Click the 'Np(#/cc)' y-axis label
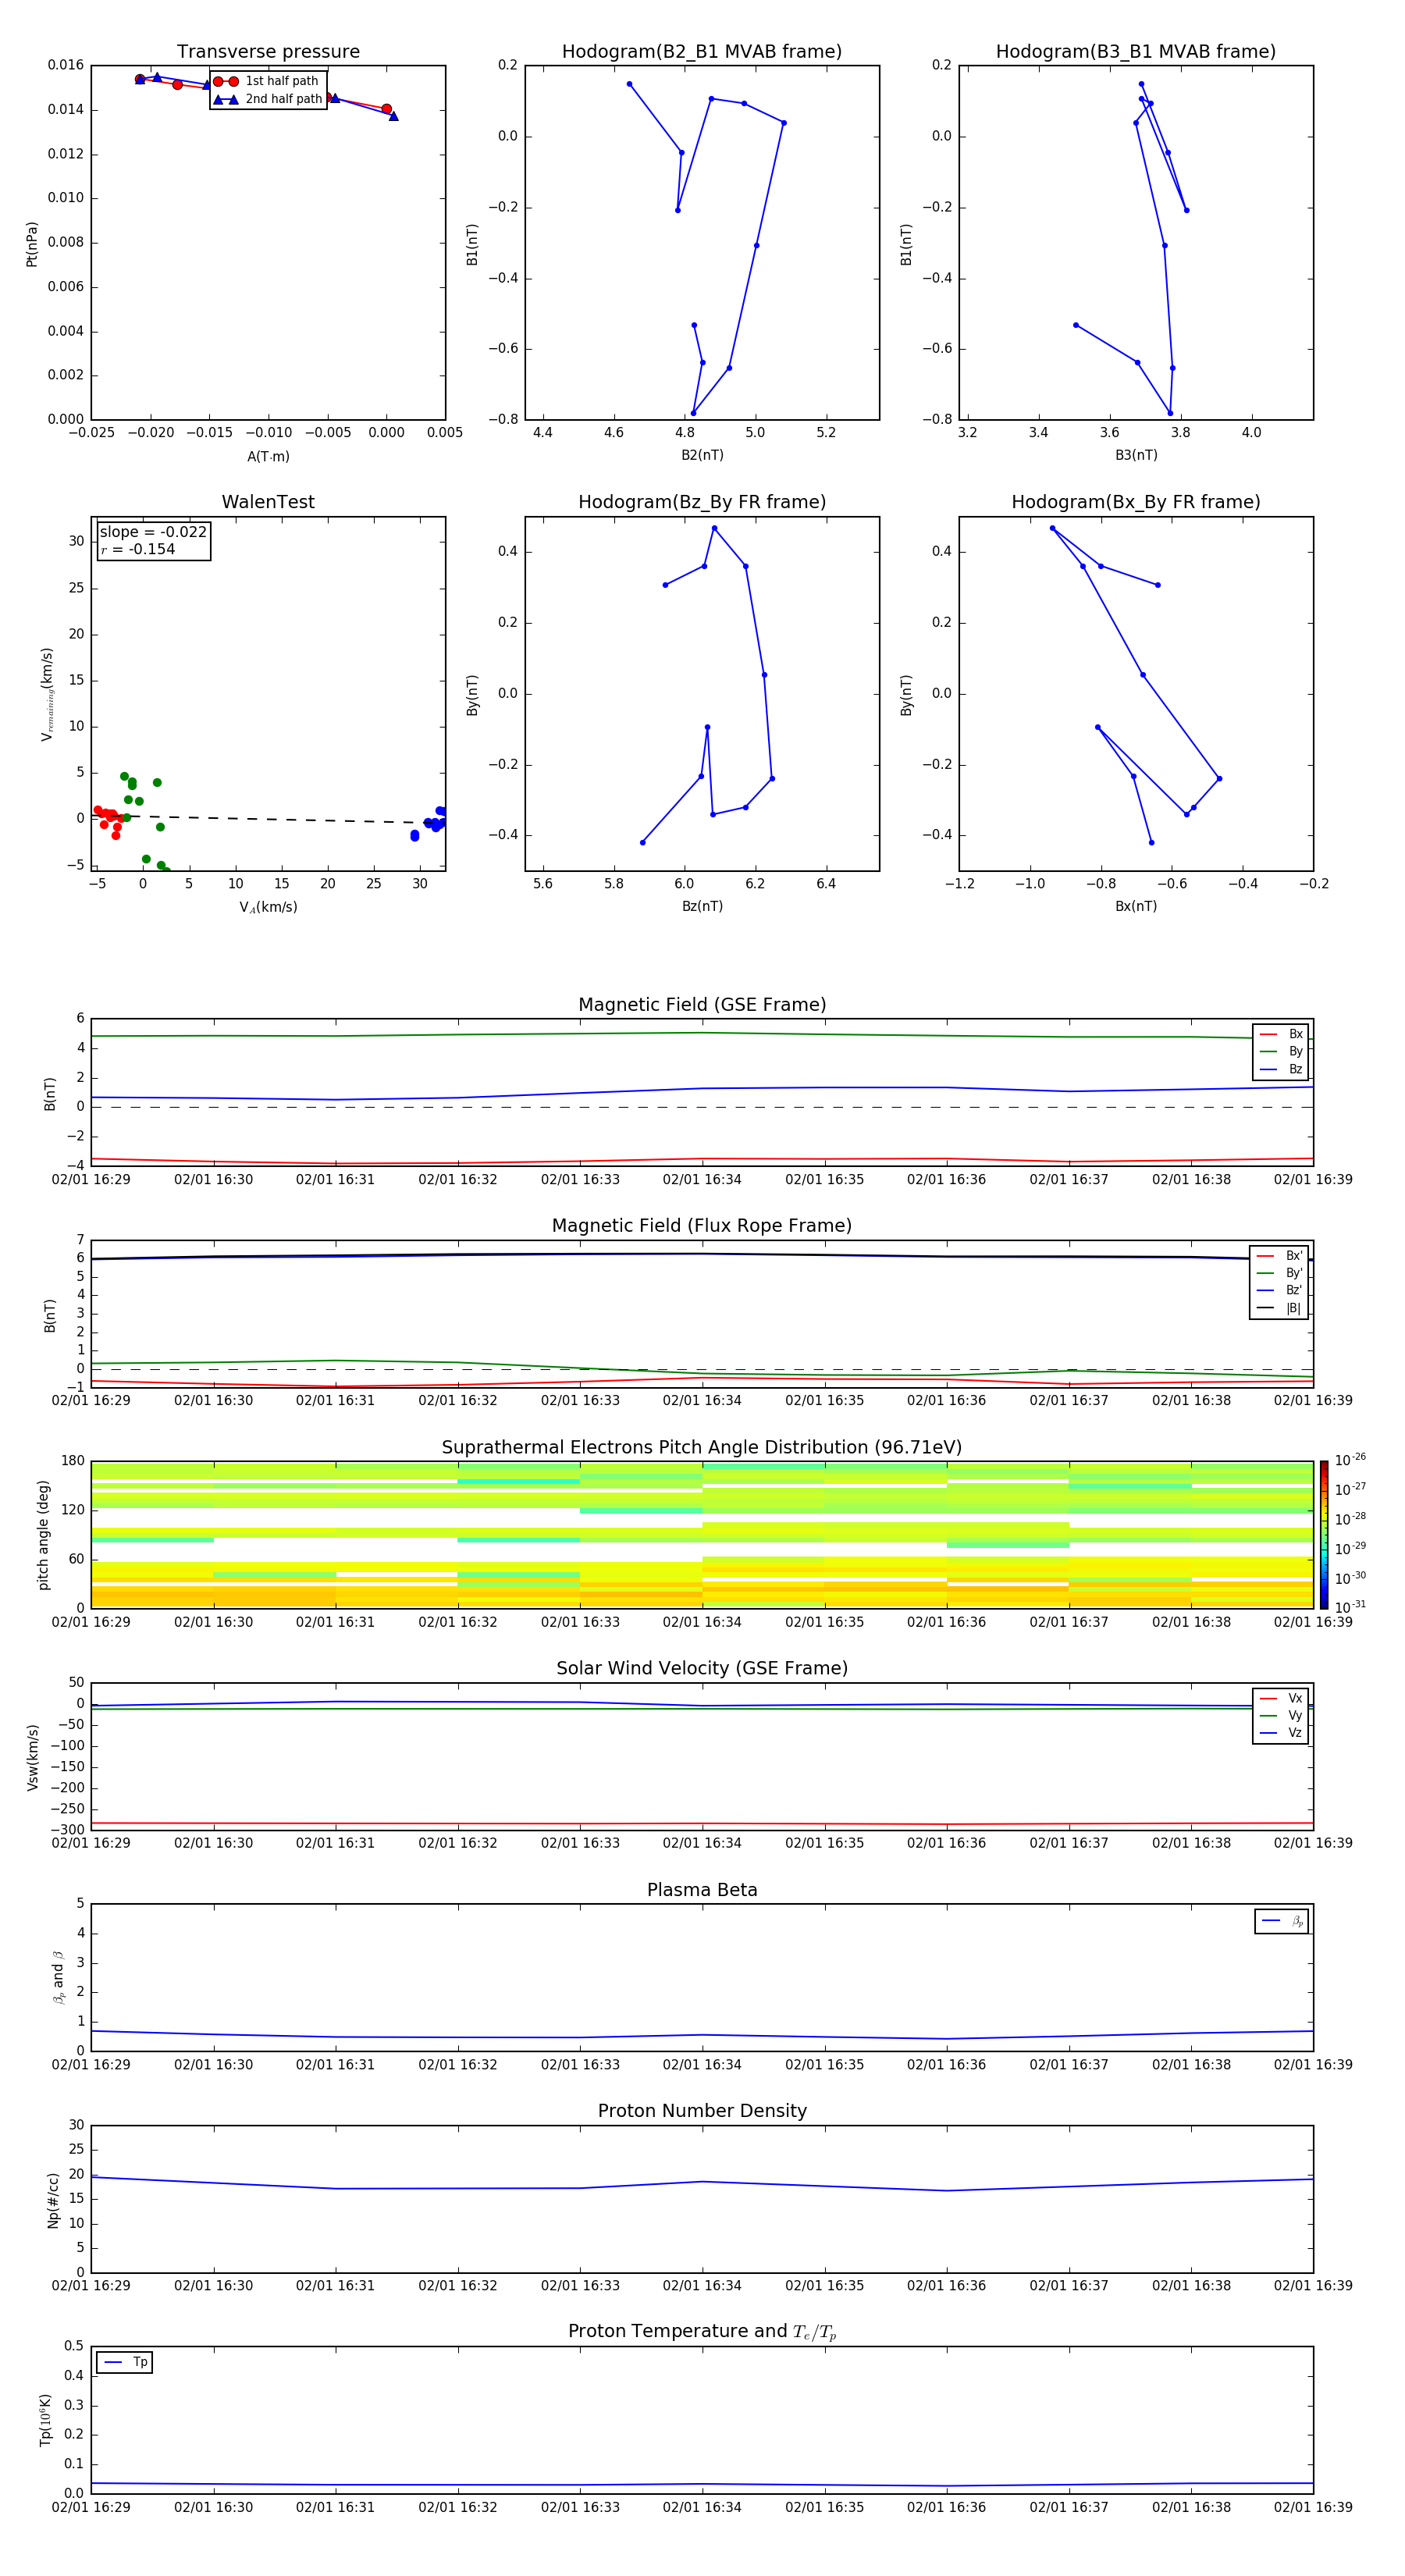 pyautogui.click(x=53, y=2200)
